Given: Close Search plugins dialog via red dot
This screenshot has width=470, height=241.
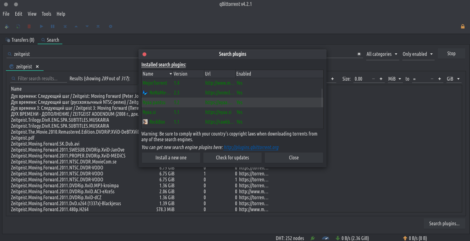Looking at the screenshot, I should [144, 54].
